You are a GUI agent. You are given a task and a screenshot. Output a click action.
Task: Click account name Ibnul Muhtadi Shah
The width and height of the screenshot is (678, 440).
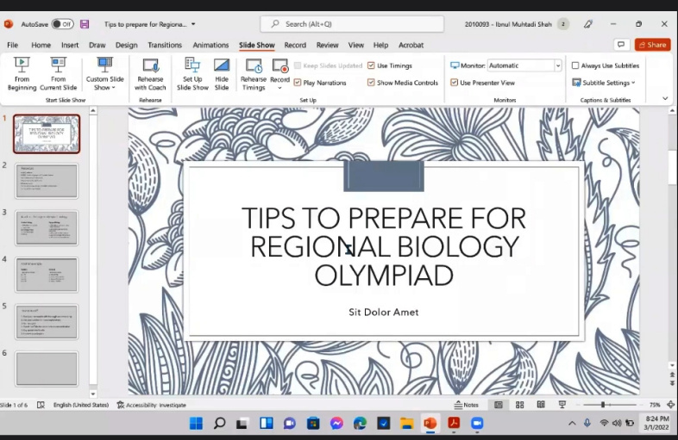508,24
